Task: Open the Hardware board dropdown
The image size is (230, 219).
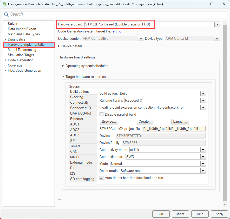Action: pyautogui.click(x=217, y=24)
